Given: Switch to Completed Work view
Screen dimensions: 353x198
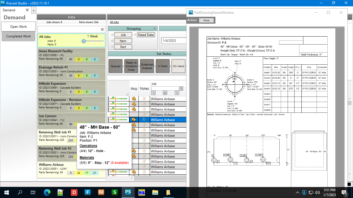Looking at the screenshot, I should pos(18,36).
